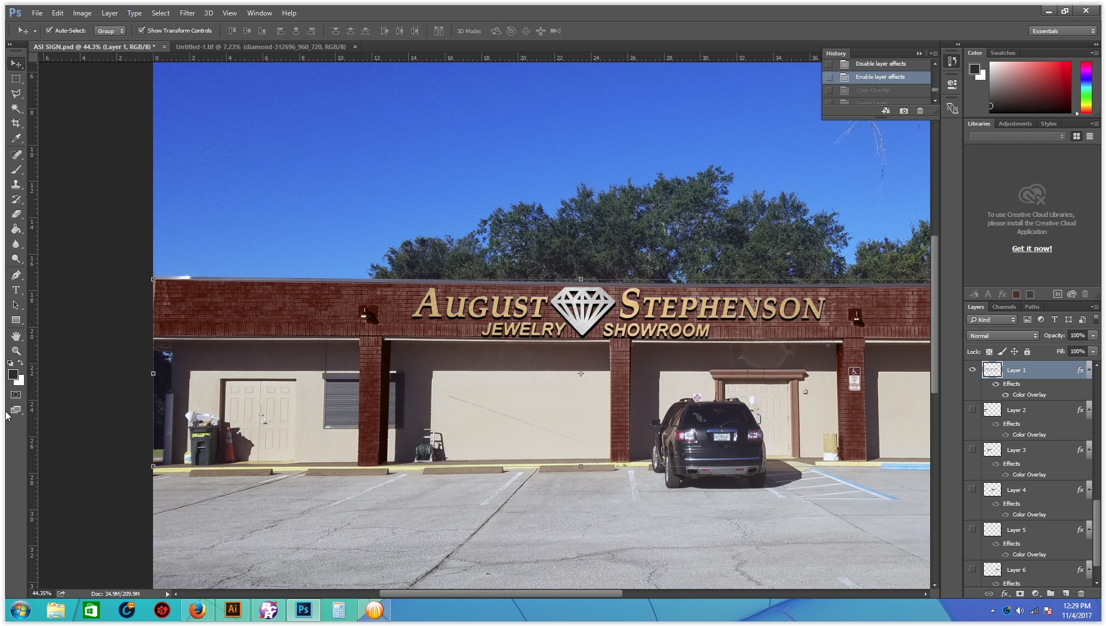Select the Move tool

coord(16,64)
